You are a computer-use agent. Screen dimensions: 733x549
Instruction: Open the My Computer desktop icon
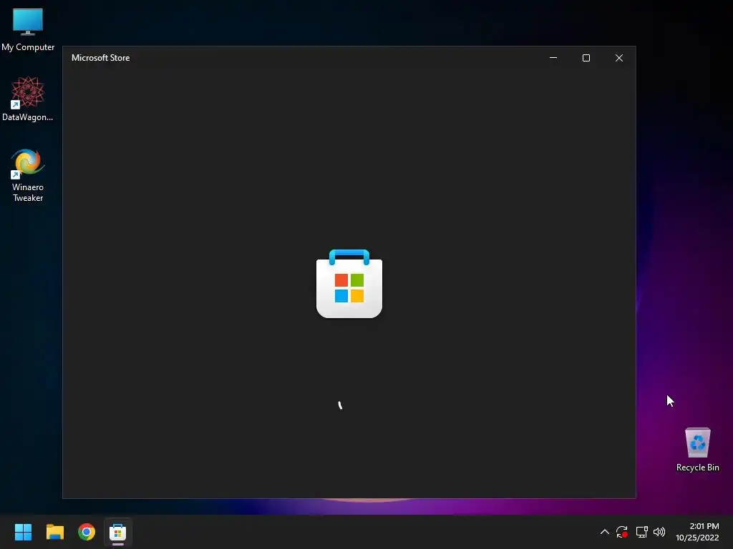[28, 29]
